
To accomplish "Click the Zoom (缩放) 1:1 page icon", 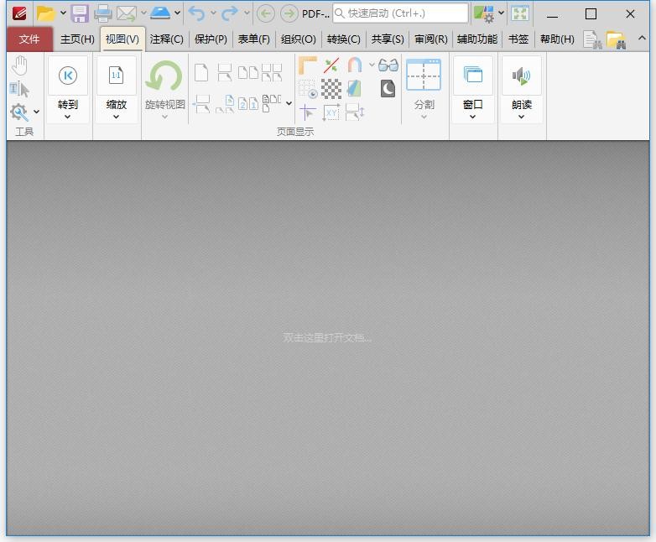I will tap(116, 76).
